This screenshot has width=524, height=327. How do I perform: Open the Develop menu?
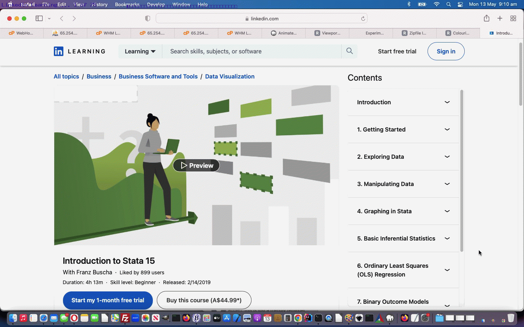[156, 4]
